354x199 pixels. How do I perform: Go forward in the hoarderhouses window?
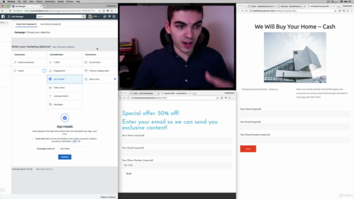pyautogui.click(x=242, y=11)
